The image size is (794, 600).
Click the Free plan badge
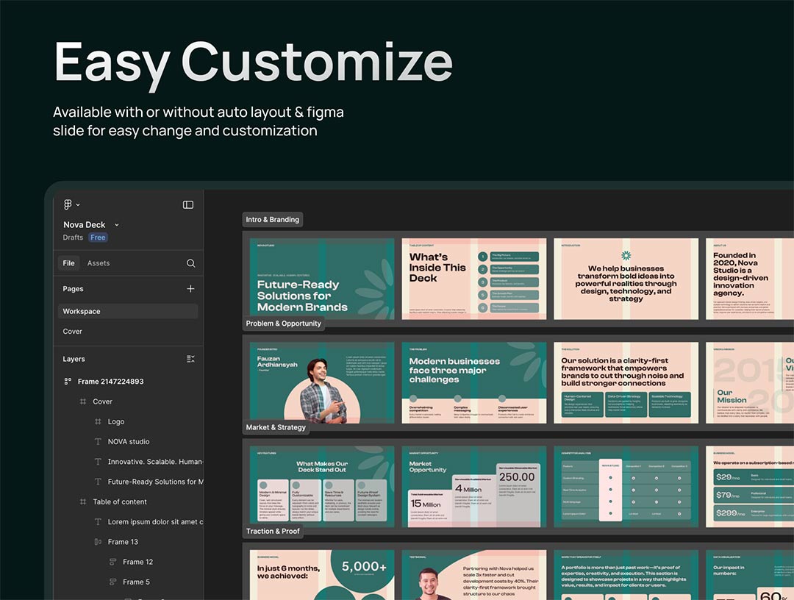tap(98, 238)
